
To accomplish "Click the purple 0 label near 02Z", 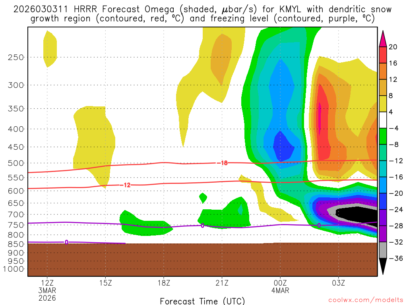I will 319,226.
